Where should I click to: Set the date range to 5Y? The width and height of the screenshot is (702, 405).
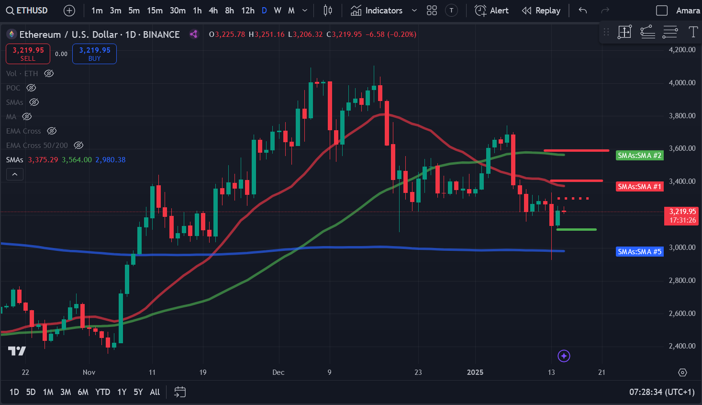click(x=138, y=392)
